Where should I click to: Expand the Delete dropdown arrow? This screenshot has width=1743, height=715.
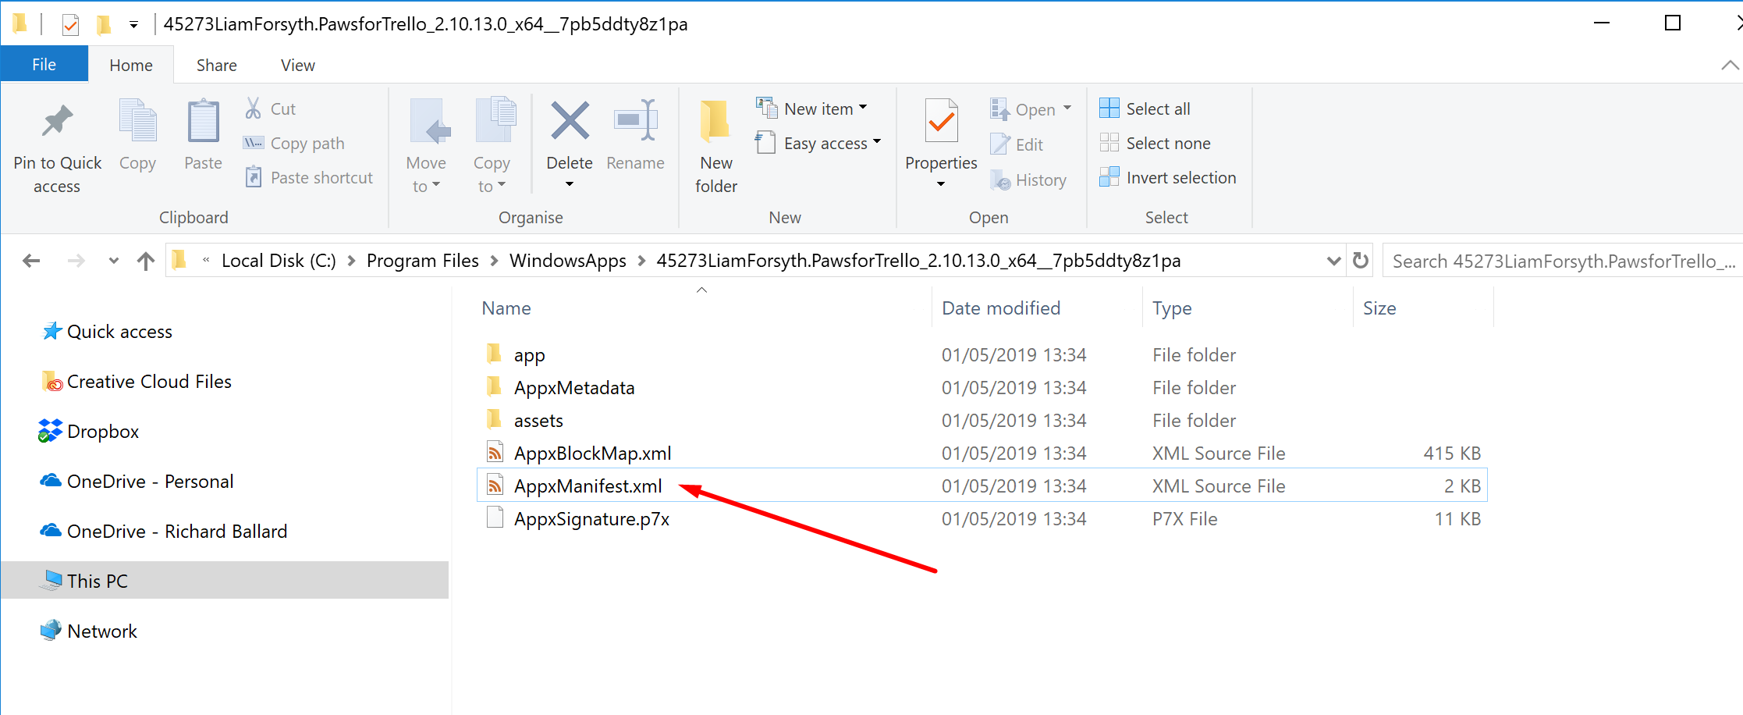tap(570, 184)
